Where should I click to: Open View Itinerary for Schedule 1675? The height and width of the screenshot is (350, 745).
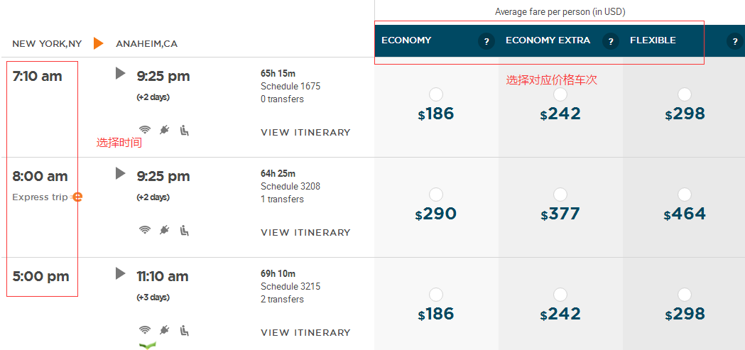tap(305, 133)
